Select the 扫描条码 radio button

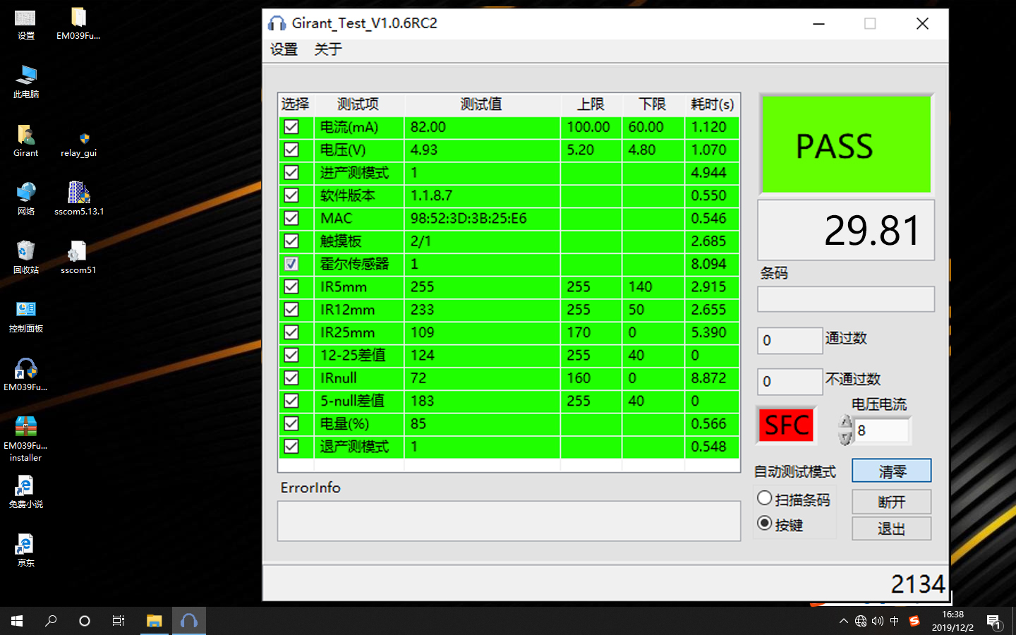(764, 498)
